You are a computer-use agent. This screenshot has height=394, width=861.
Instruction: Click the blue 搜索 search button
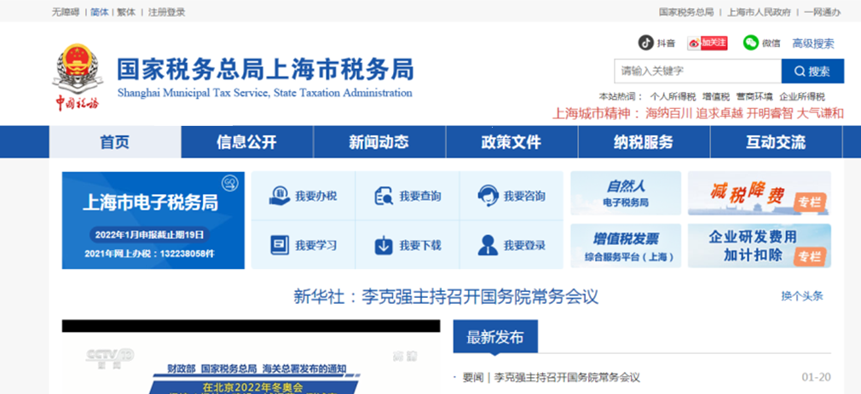[812, 71]
